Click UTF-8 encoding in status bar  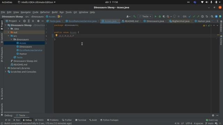pyautogui.click(x=189, y=124)
